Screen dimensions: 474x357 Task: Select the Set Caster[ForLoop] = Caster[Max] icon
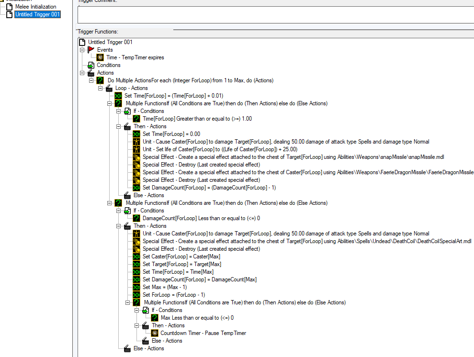(x=136, y=257)
